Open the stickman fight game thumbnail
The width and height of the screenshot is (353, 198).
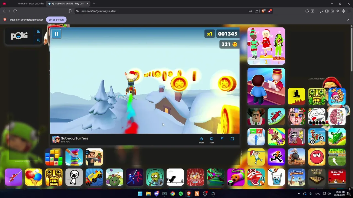tap(135, 177)
